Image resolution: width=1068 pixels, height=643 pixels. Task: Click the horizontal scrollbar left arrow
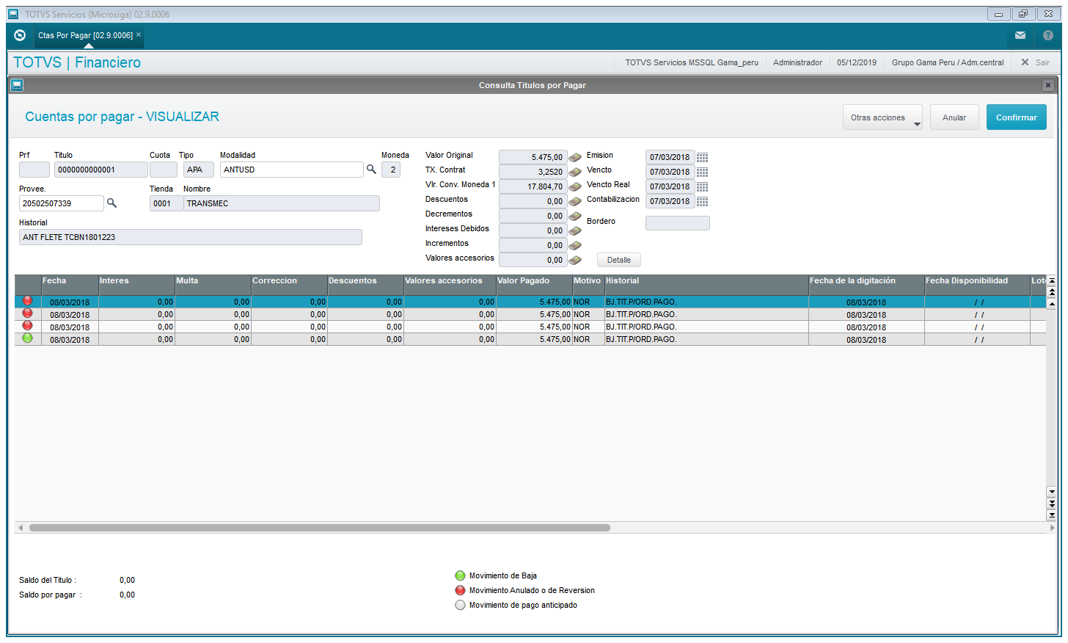tap(21, 528)
